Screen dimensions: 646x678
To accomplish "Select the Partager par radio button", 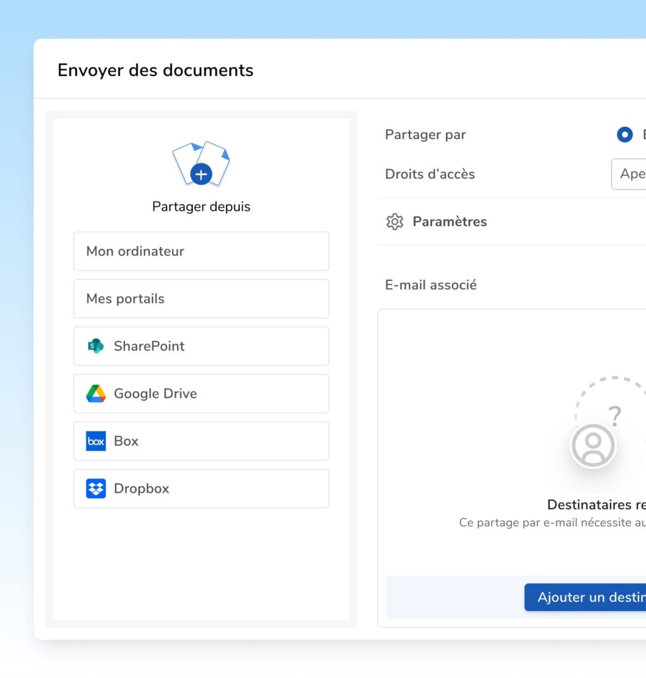I will [x=624, y=135].
